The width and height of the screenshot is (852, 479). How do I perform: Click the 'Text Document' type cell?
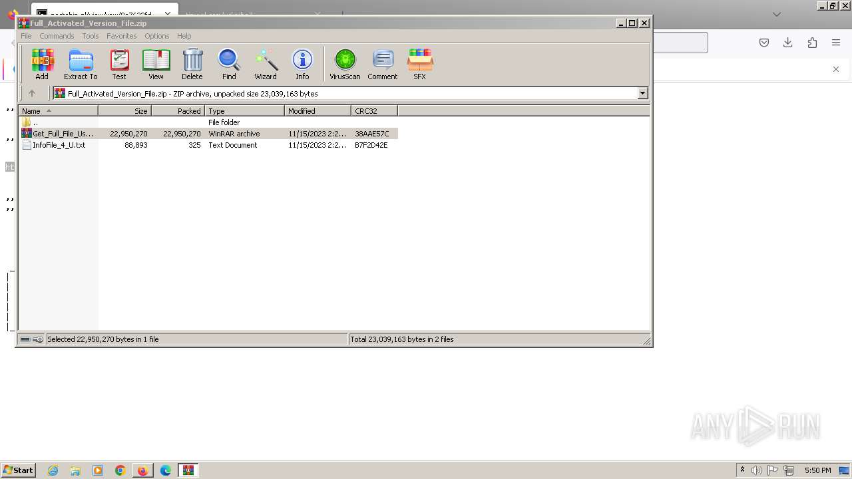[x=233, y=145]
